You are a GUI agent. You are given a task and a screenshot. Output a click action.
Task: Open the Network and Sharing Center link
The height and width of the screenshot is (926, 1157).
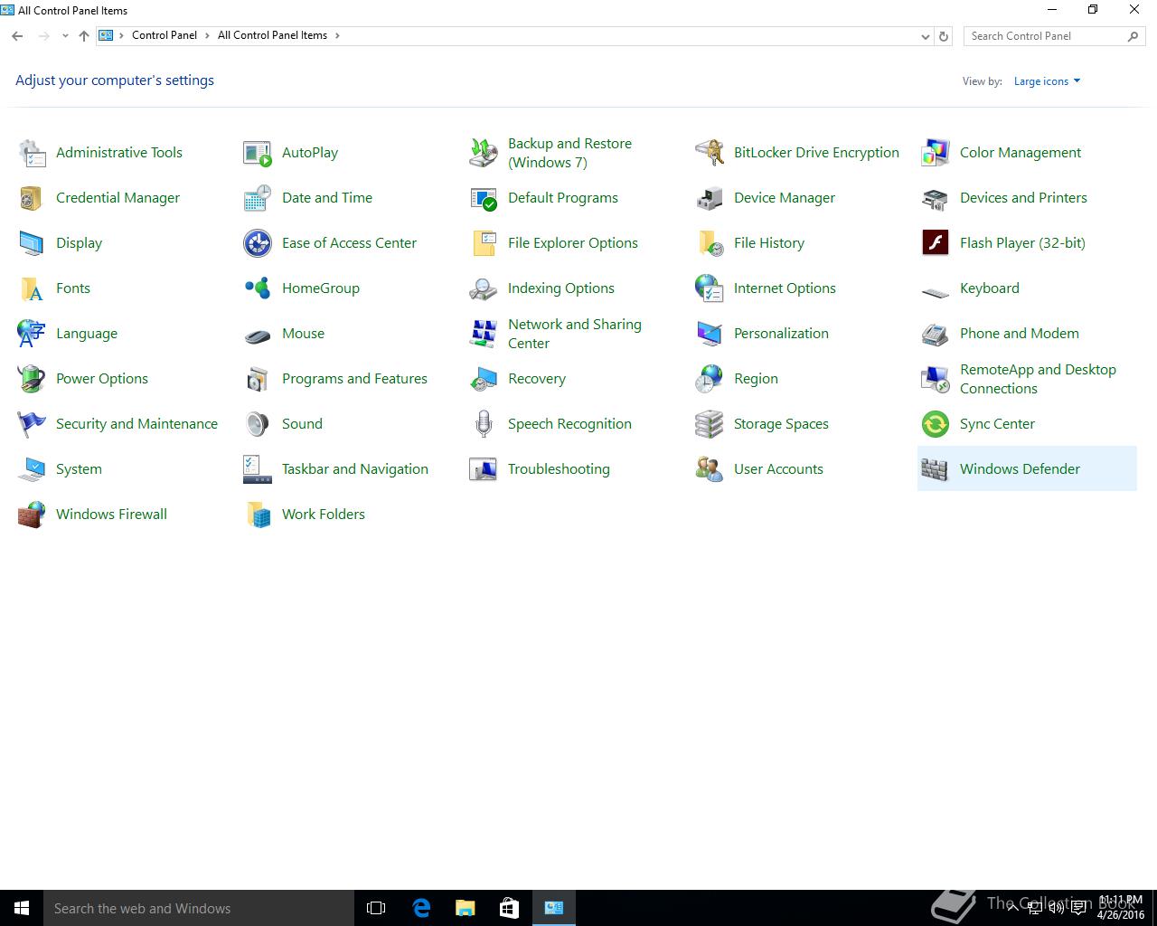574,334
